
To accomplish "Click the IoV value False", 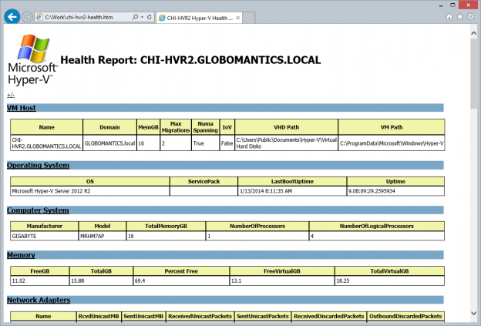I will 227,143.
